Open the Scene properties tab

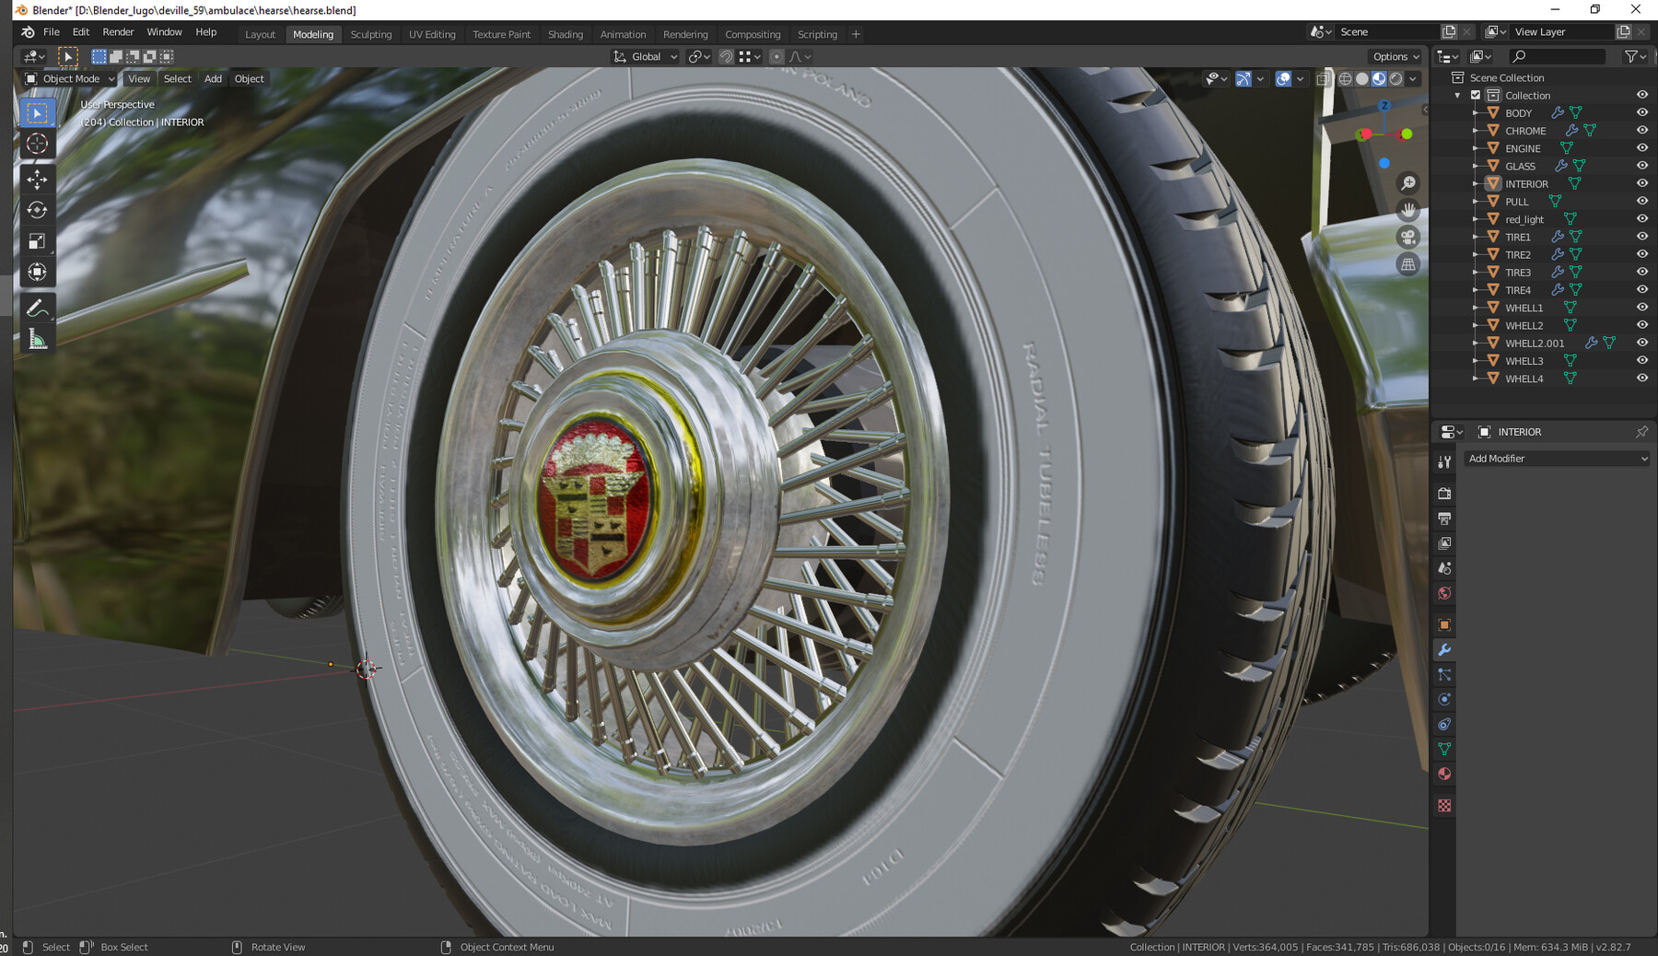1444,568
